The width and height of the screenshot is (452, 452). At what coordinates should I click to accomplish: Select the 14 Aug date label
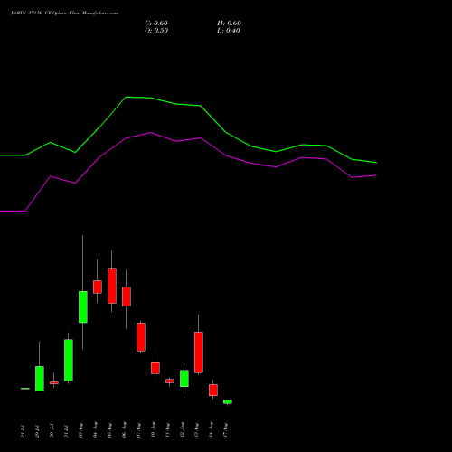211,430
